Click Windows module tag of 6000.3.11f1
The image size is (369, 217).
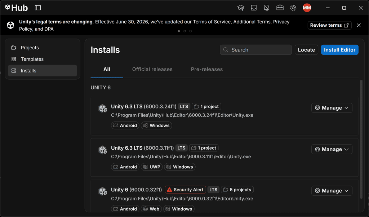click(x=180, y=167)
